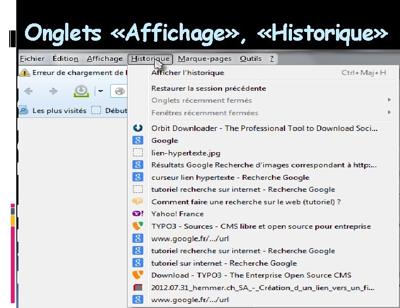
Task: Click the back navigation arrow
Action: coord(28,91)
